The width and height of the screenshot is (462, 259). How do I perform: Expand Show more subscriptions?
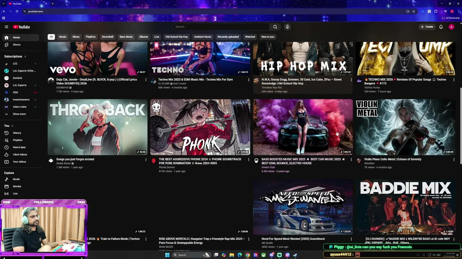[x=20, y=114]
